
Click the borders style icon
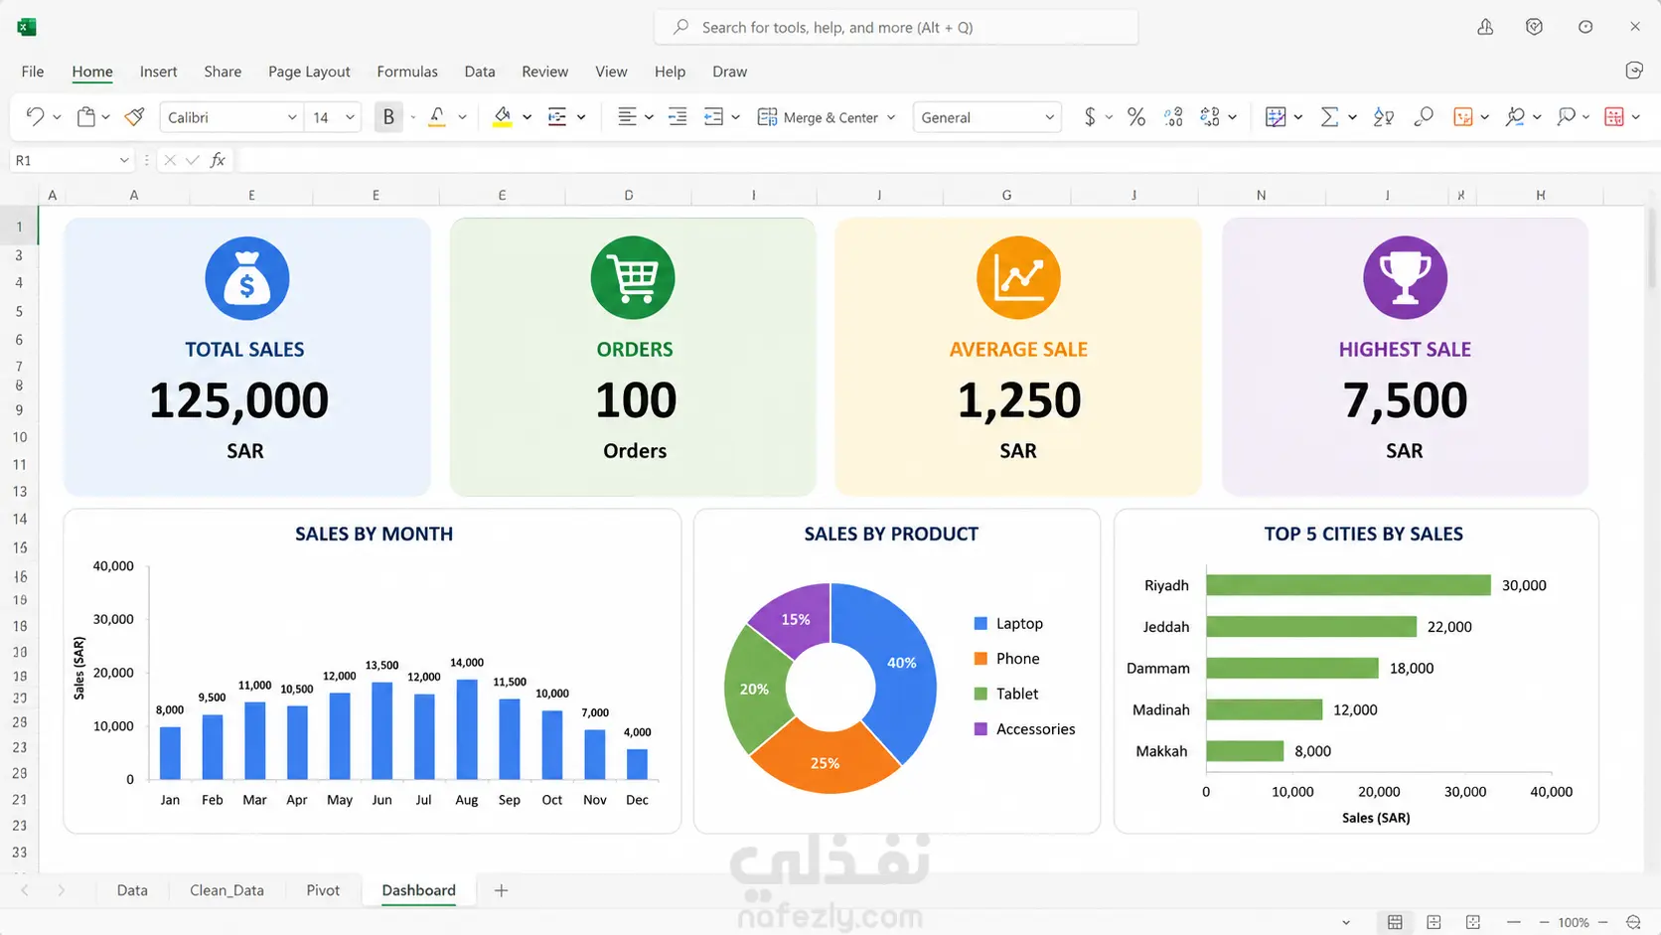click(557, 116)
